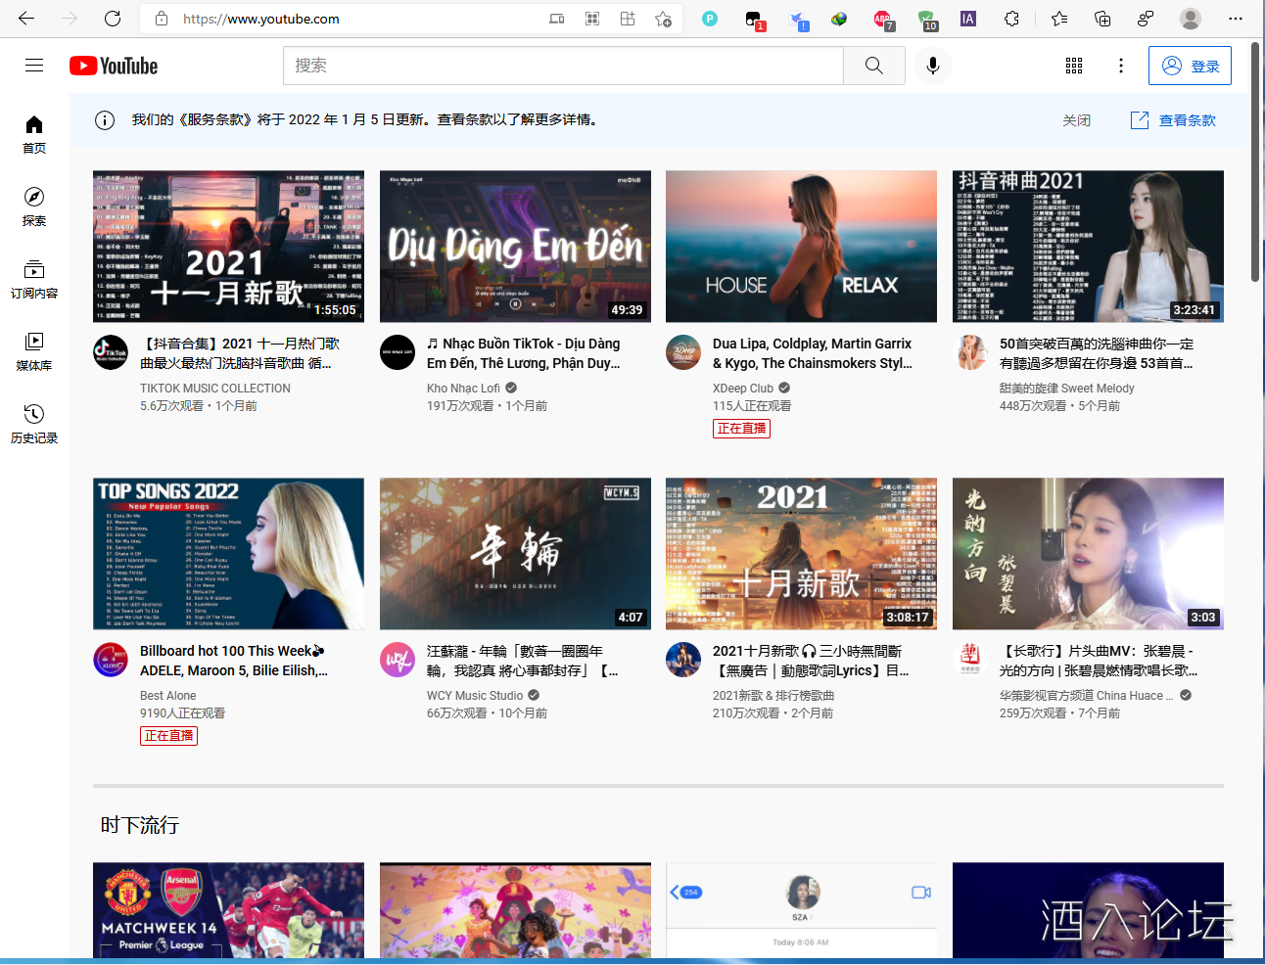Click the YouTube logo
This screenshot has height=965, width=1265.
tap(114, 66)
